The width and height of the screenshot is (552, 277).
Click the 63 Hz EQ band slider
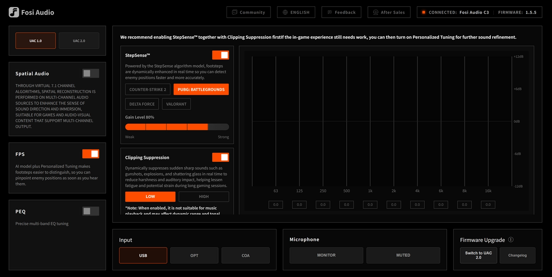(276, 121)
